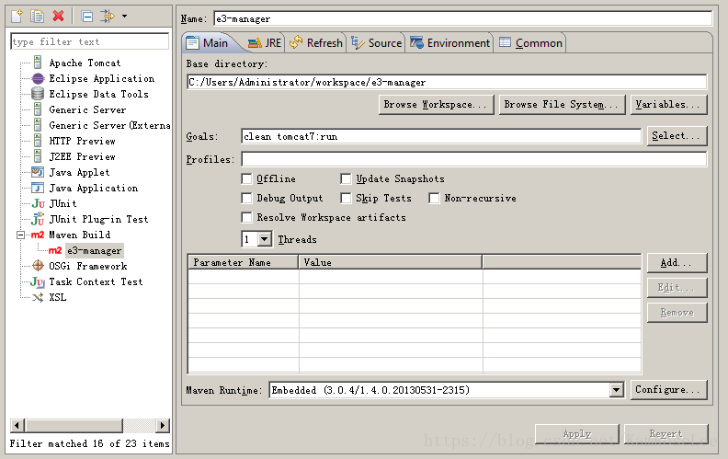Click the Parameter Name column header

[243, 262]
